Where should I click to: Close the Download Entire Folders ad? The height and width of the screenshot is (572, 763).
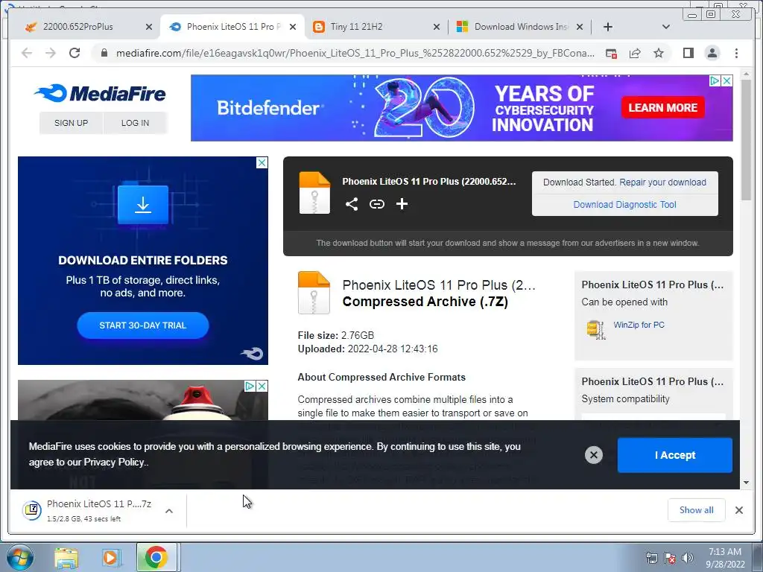coord(262,162)
